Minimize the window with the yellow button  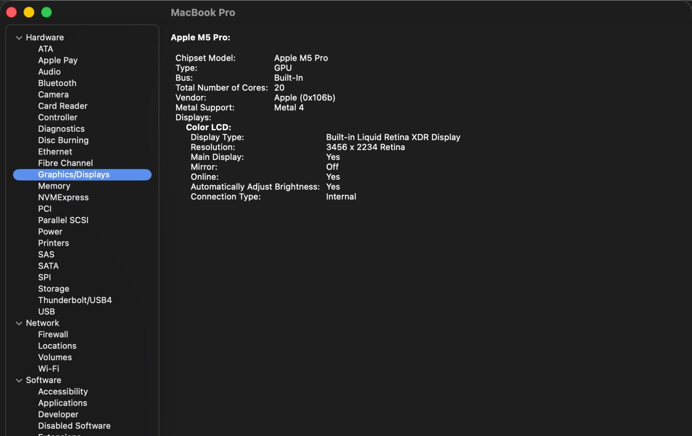[x=29, y=12]
